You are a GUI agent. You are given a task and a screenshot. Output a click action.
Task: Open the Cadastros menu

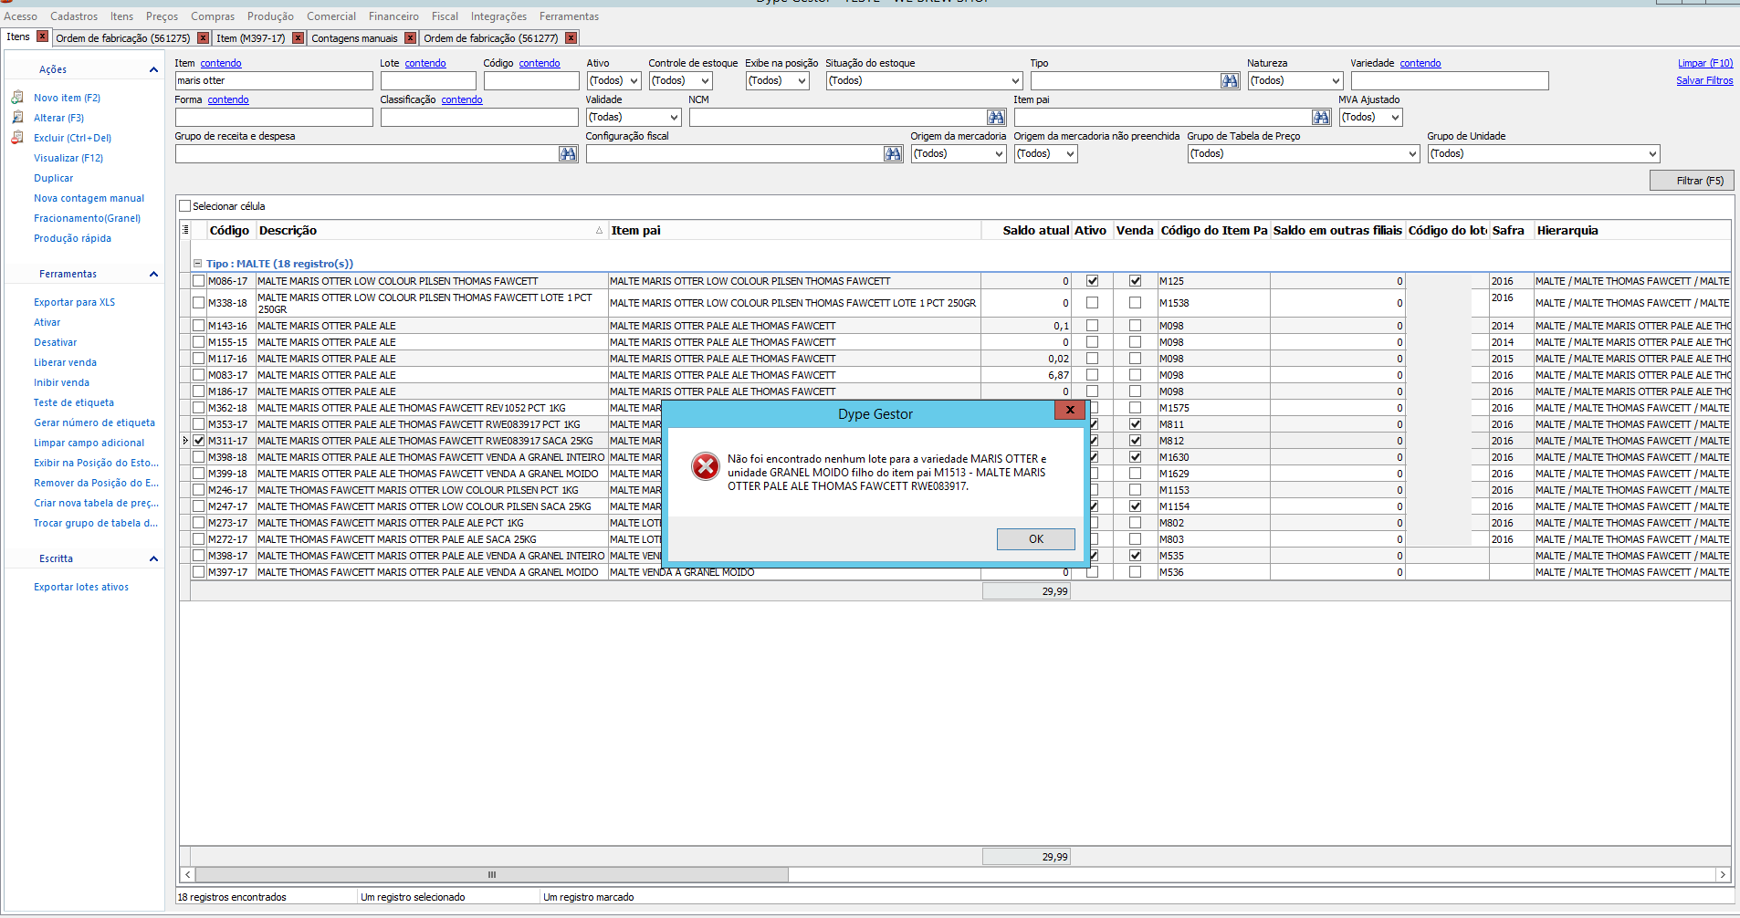tap(74, 16)
